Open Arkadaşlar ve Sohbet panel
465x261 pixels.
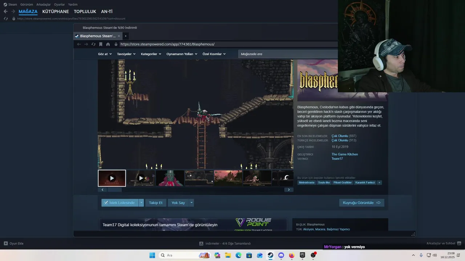point(444,244)
